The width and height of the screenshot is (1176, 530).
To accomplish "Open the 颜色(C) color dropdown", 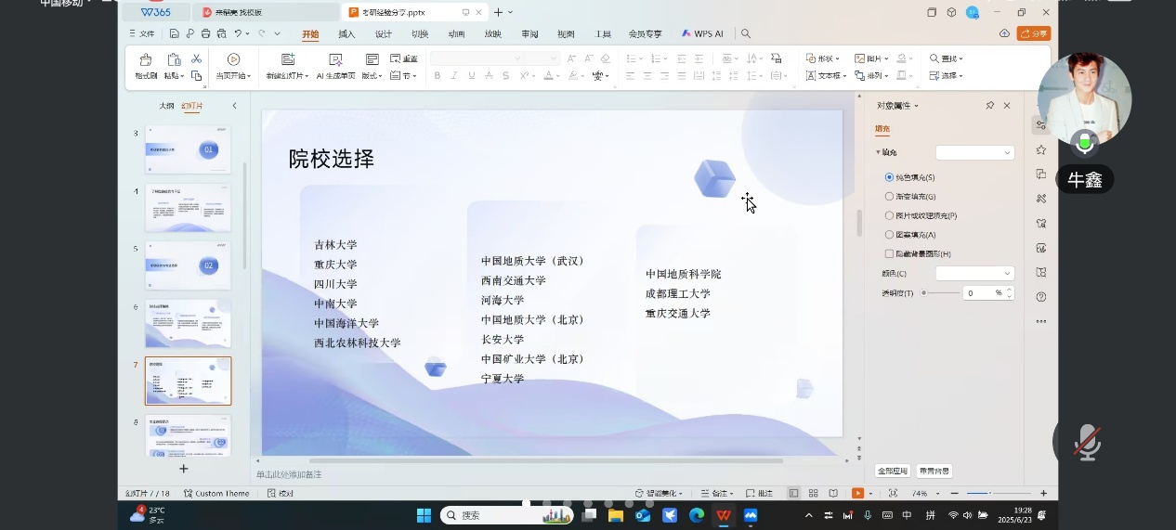I will 974,273.
